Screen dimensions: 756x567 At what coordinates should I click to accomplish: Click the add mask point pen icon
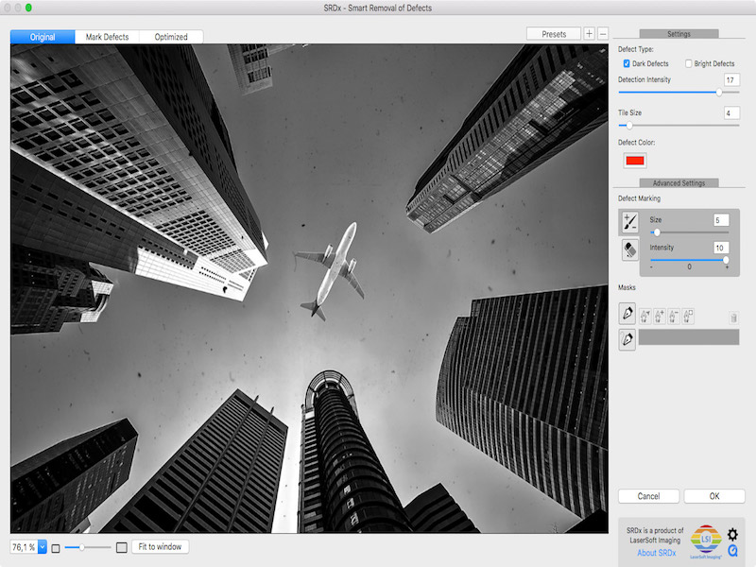click(659, 317)
